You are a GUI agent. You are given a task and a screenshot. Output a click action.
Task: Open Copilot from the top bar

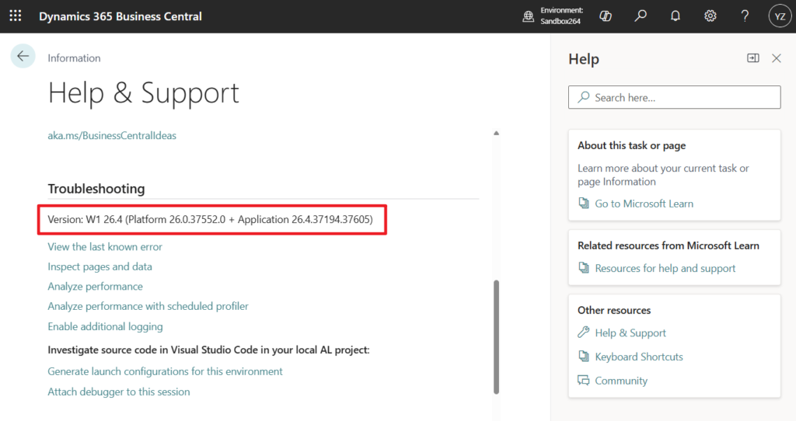coord(606,16)
